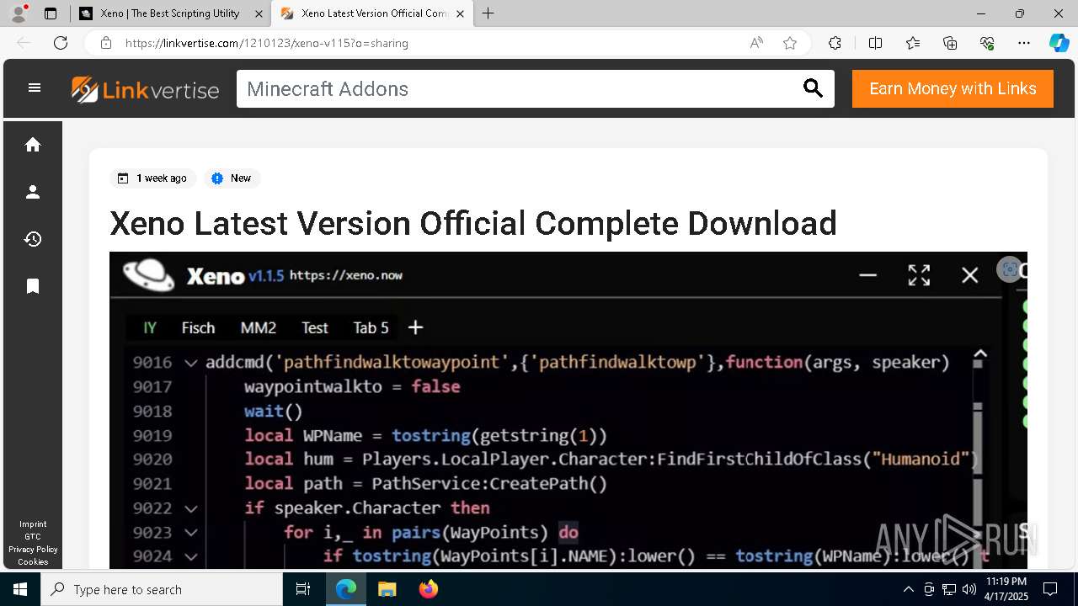The width and height of the screenshot is (1078, 606).
Task: Open a new browser tab
Action: click(488, 13)
